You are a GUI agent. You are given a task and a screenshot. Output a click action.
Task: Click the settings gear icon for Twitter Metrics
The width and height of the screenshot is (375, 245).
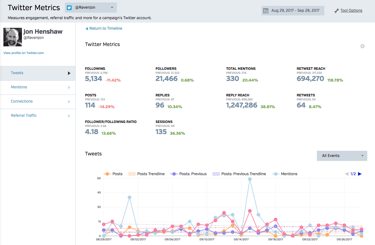[x=362, y=46]
